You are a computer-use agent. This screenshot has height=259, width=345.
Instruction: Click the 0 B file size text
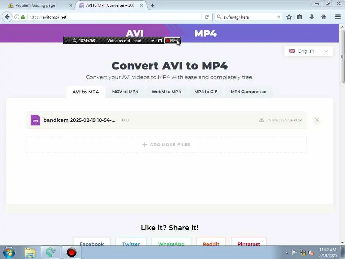pos(125,120)
